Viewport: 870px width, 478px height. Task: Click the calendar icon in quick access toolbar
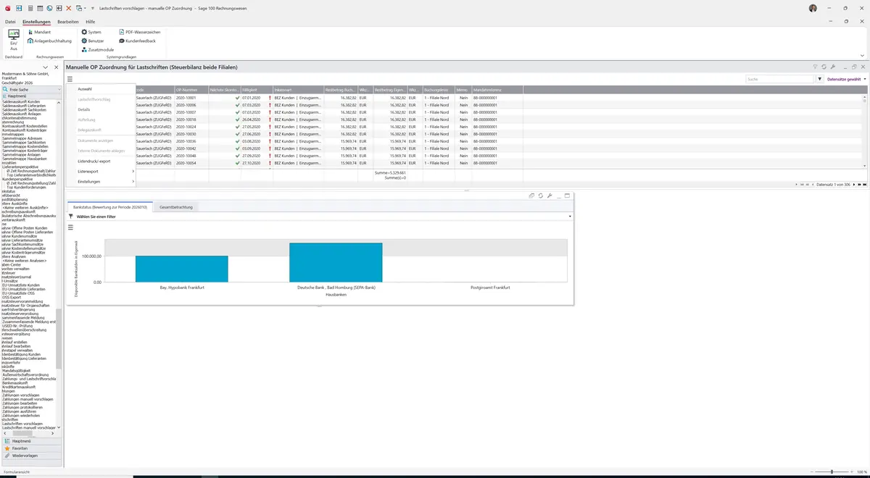(39, 8)
